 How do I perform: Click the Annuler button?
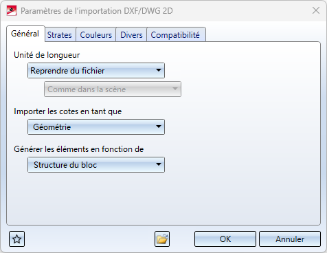point(290,239)
